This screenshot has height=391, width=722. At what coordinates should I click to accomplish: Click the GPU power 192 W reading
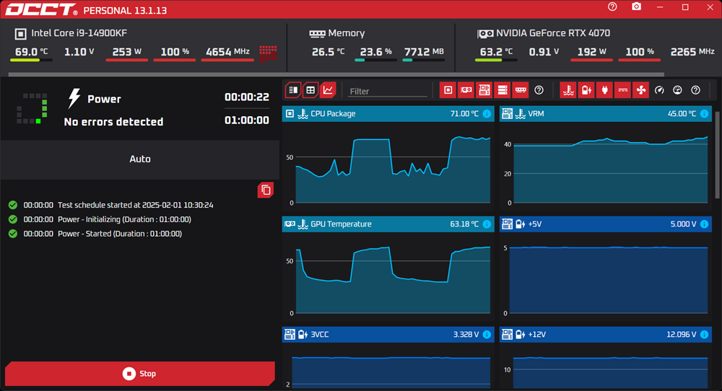[x=592, y=51]
